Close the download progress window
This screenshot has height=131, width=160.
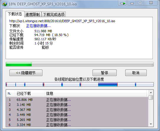pyautogui.click(x=151, y=3)
